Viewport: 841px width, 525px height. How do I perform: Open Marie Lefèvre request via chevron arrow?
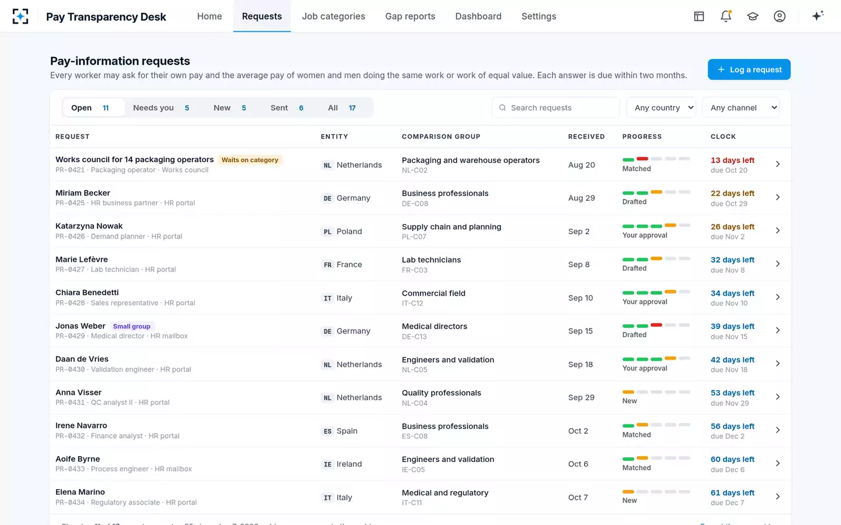778,264
